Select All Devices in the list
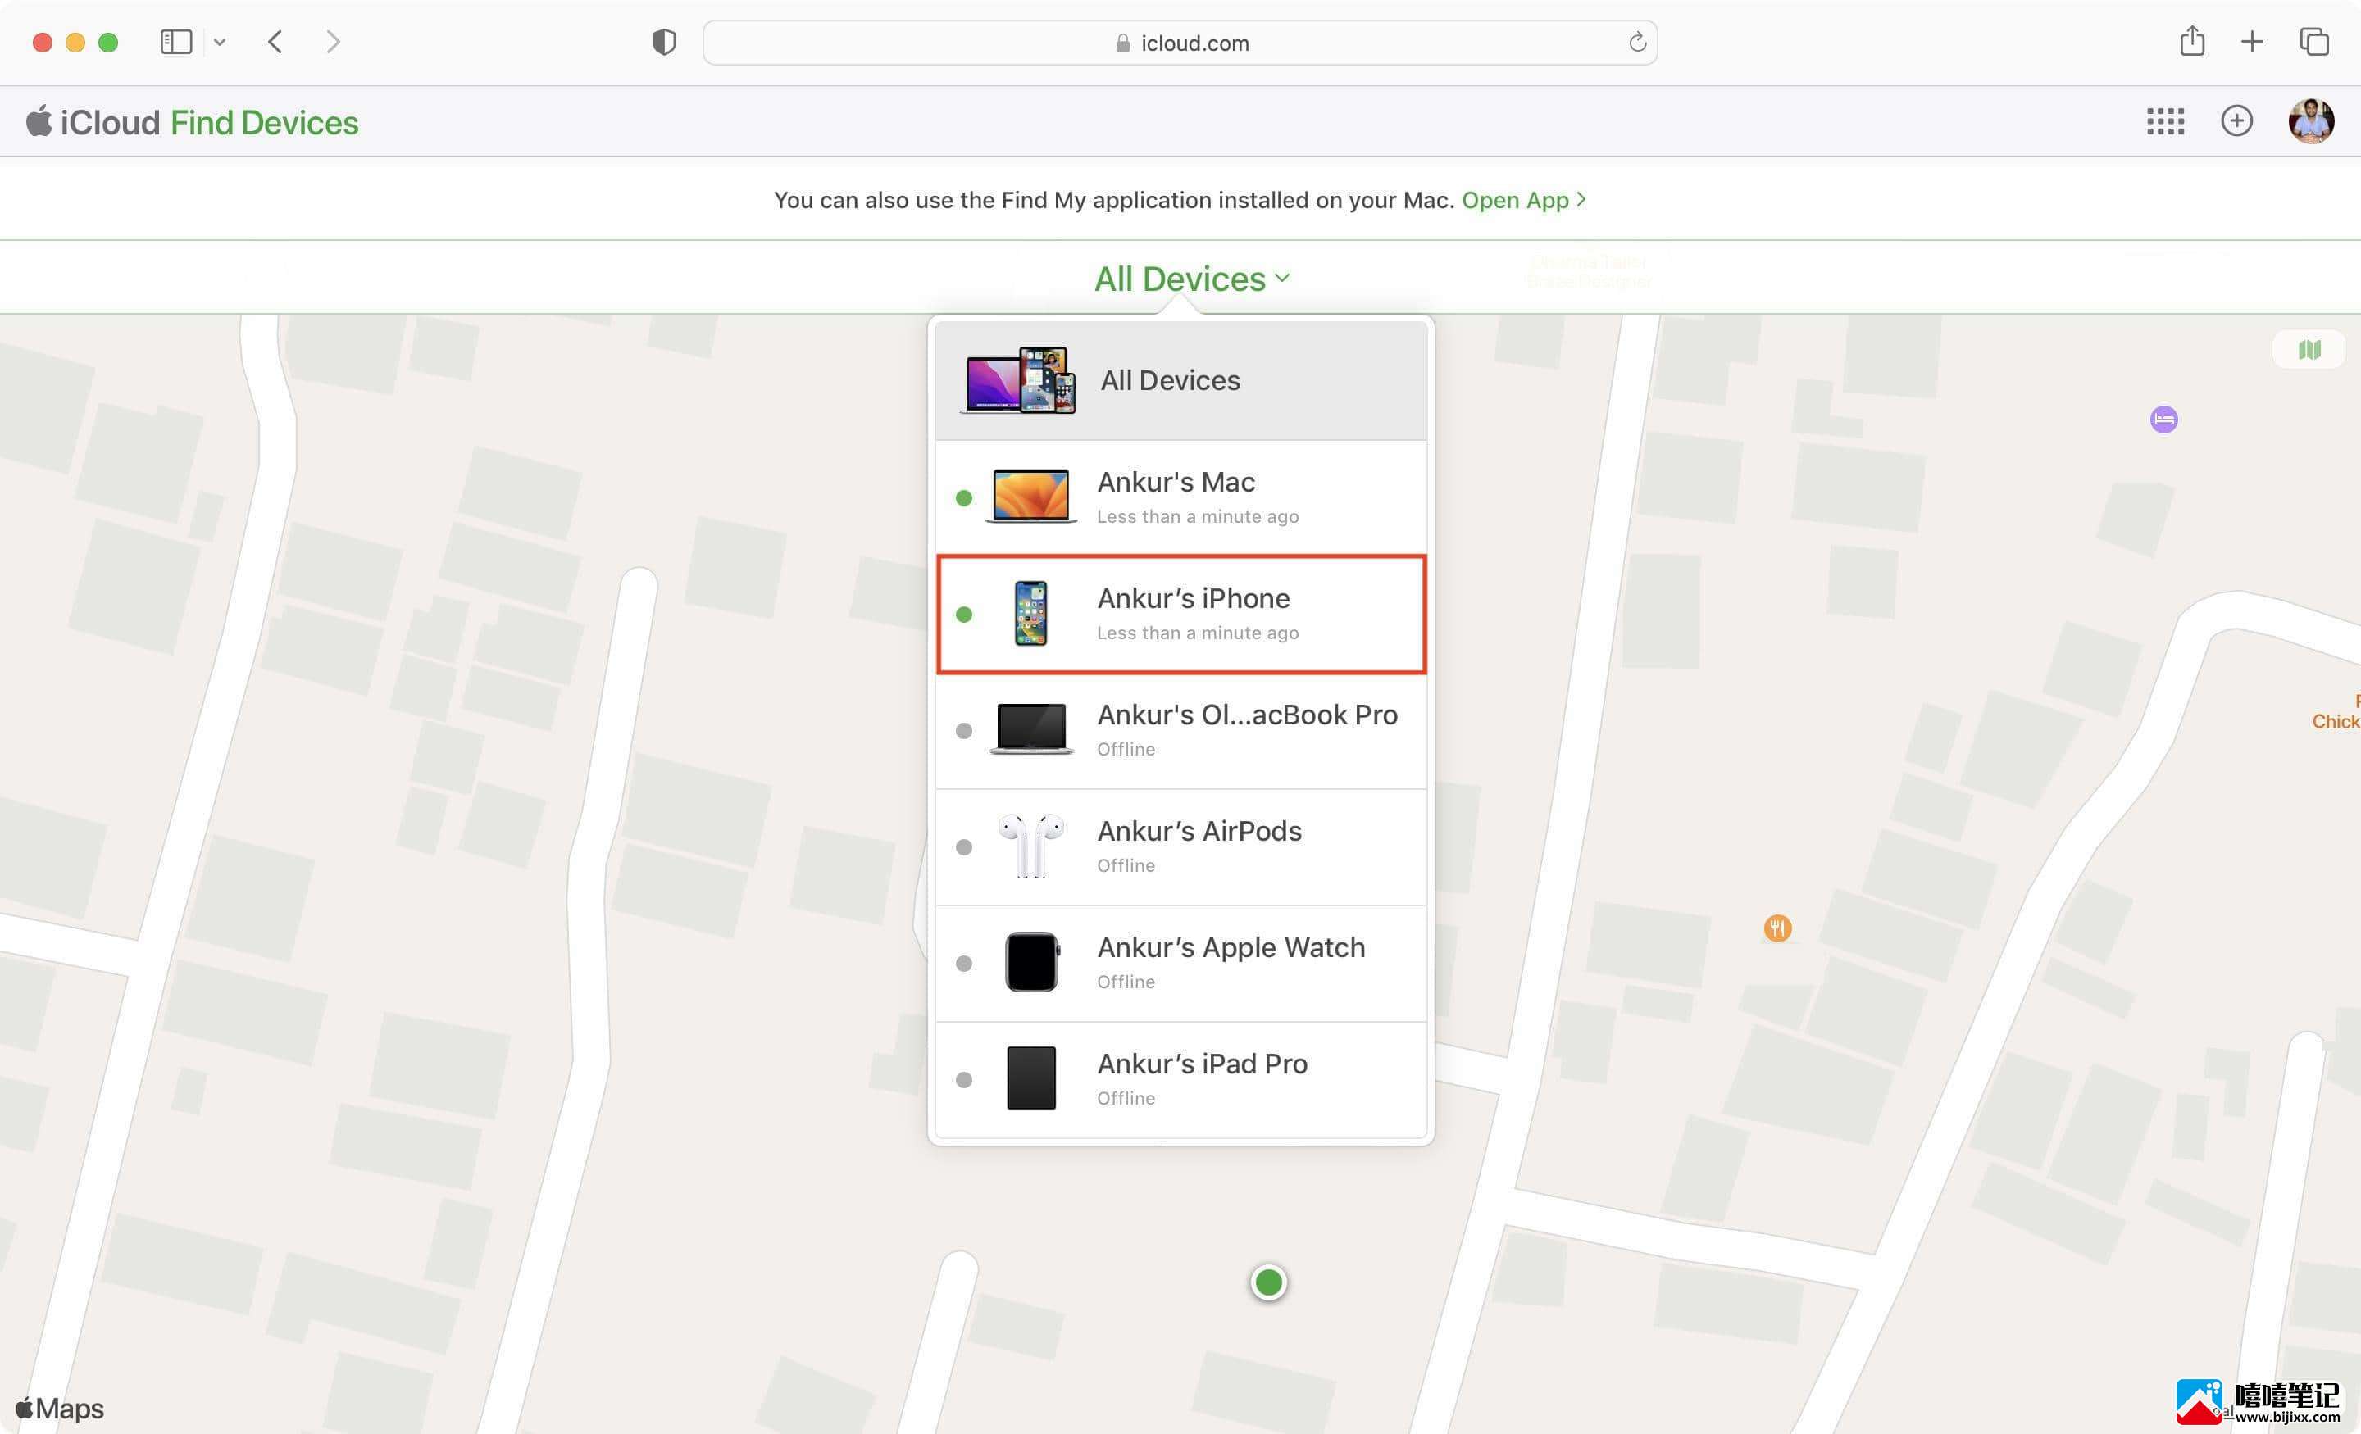This screenshot has width=2361, height=1434. [x=1180, y=380]
